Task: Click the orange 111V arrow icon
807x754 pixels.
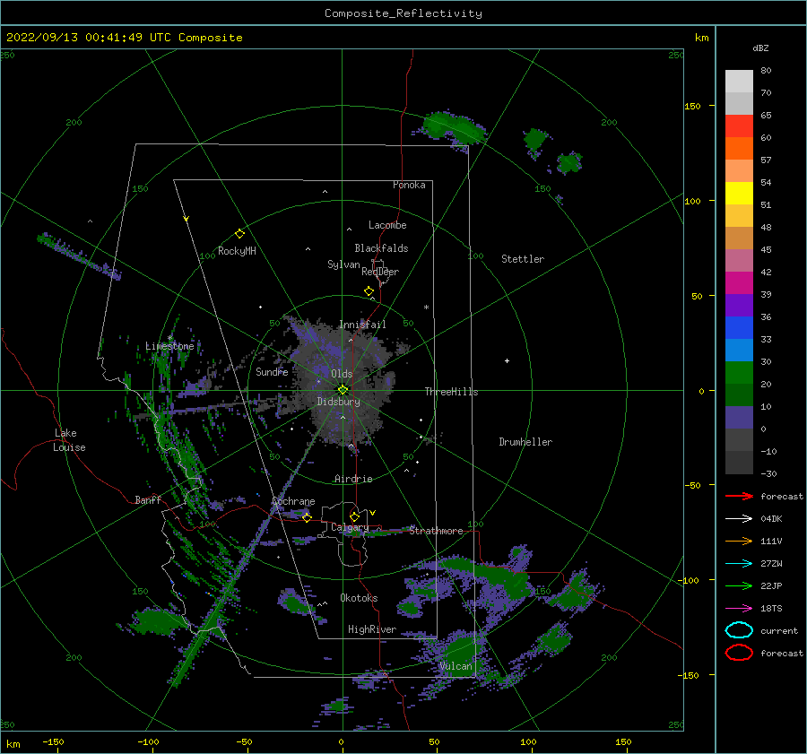Action: [739, 541]
